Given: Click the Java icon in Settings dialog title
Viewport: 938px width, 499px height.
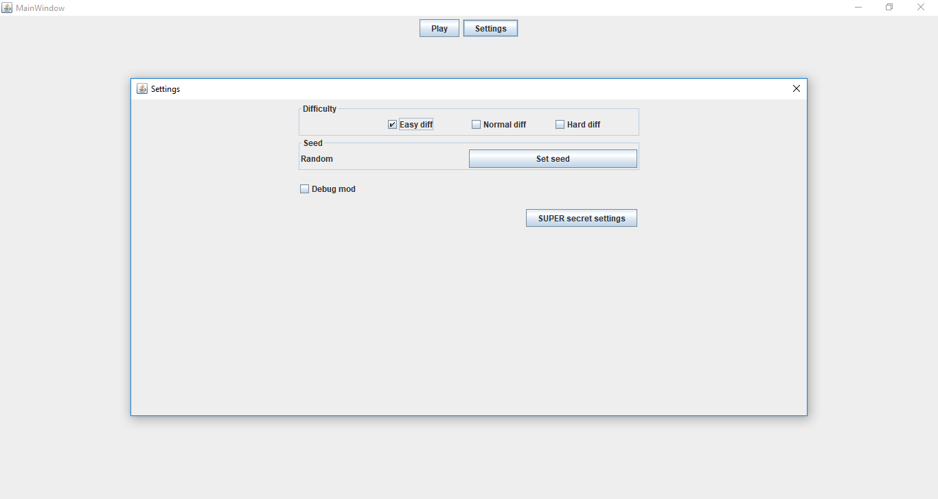Looking at the screenshot, I should pyautogui.click(x=142, y=88).
